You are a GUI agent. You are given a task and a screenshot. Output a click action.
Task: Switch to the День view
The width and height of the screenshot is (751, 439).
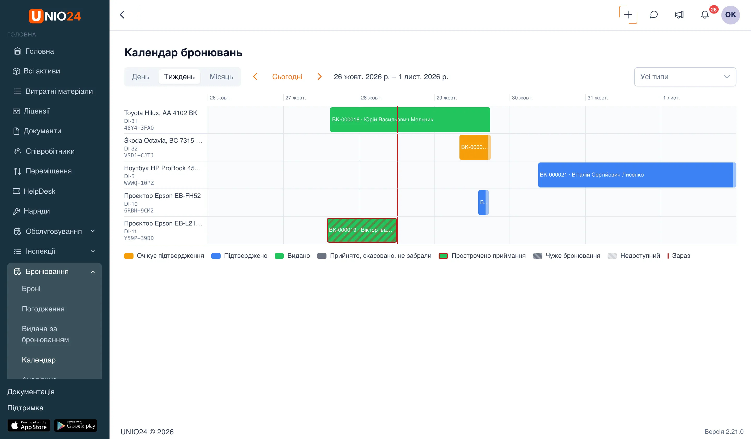click(140, 77)
